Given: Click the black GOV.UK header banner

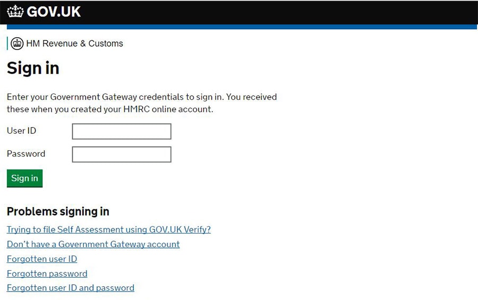Looking at the screenshot, I should tap(239, 12).
